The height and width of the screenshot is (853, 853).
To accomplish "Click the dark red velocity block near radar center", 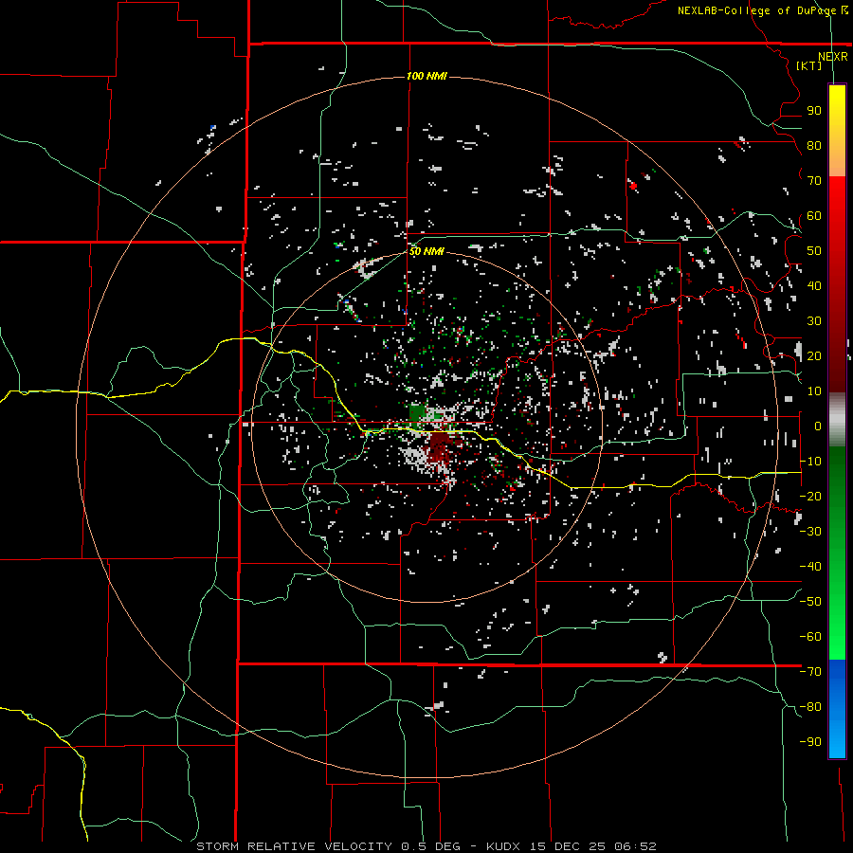I will 438,446.
